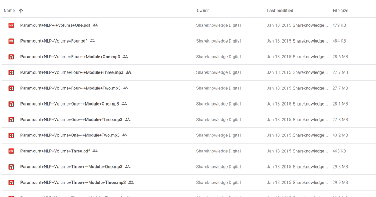
Task: Click audio icon of Volume+One+-+Module+Two.mp3
Action: coord(11,135)
